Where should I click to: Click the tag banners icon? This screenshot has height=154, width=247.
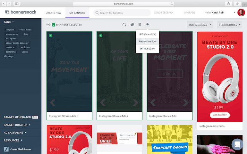point(132,25)
